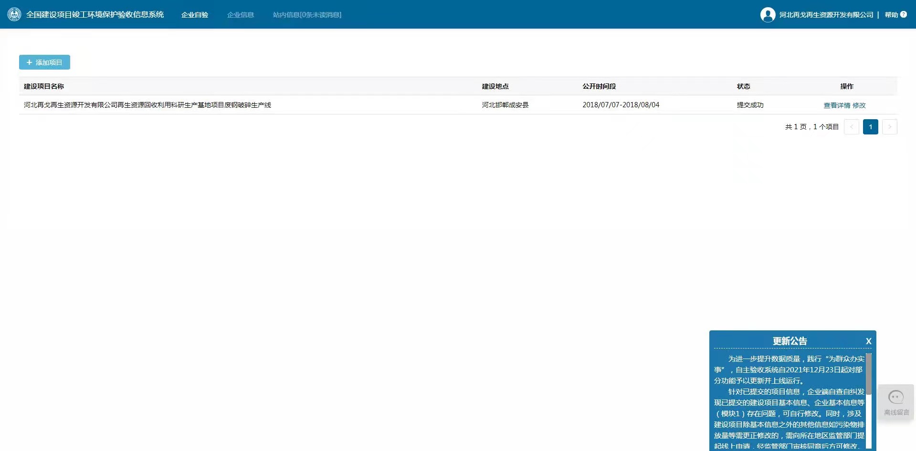Click the user avatar icon

point(768,15)
